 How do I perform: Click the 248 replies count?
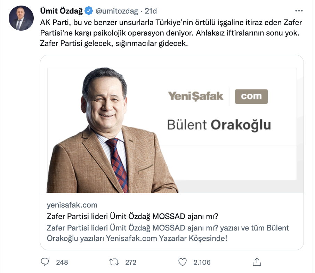pyautogui.click(x=62, y=262)
